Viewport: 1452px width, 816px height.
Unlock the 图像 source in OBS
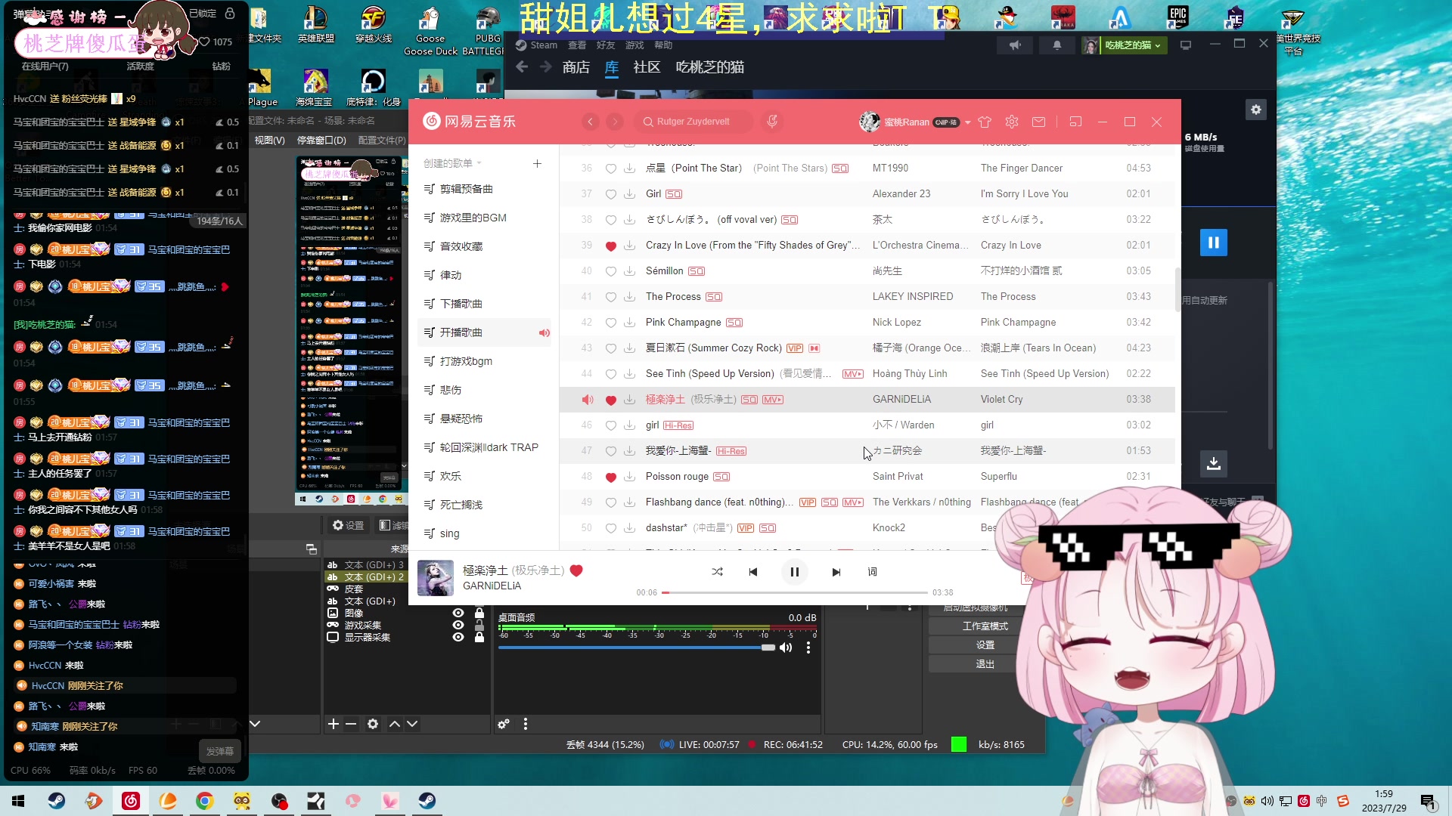pyautogui.click(x=479, y=613)
